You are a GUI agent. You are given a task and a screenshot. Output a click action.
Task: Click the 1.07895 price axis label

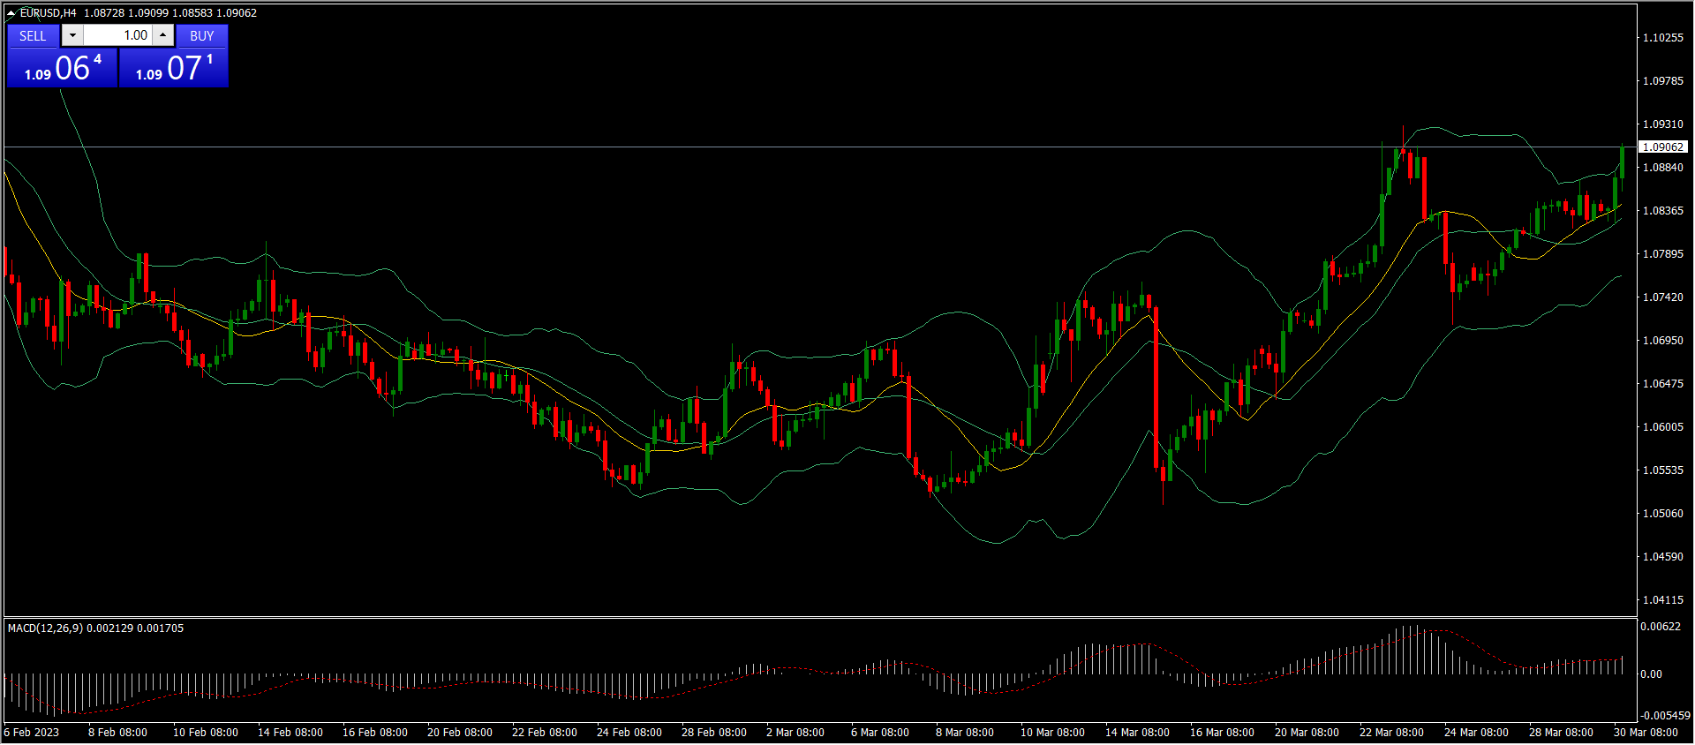click(1662, 254)
